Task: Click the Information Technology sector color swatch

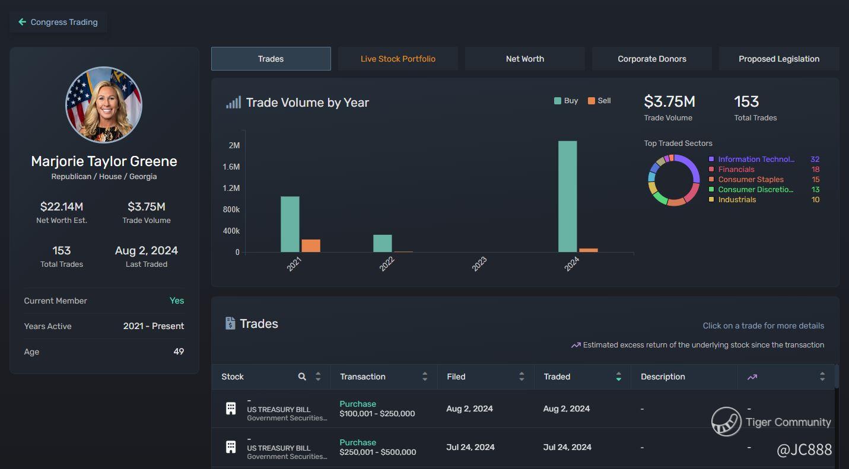Action: click(x=711, y=159)
